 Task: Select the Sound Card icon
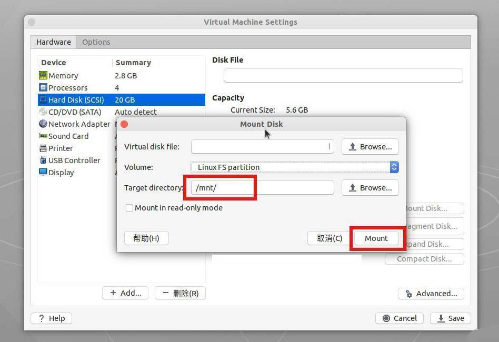44,136
